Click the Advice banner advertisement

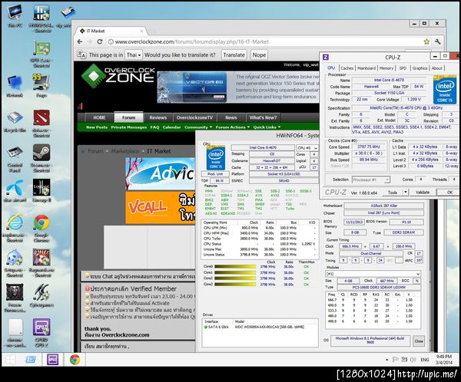(161, 173)
